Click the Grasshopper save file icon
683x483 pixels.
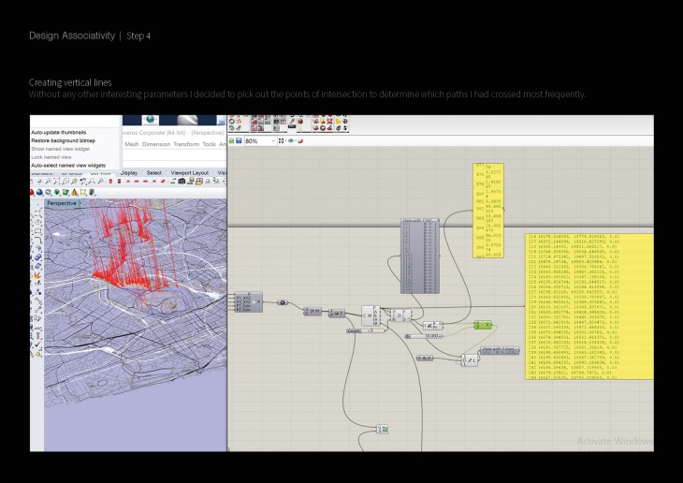pos(240,140)
